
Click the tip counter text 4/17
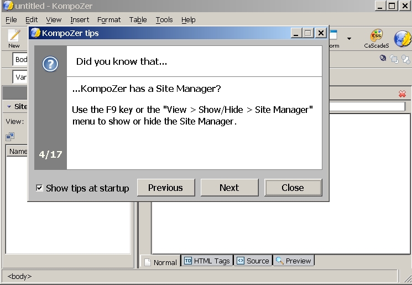click(50, 154)
